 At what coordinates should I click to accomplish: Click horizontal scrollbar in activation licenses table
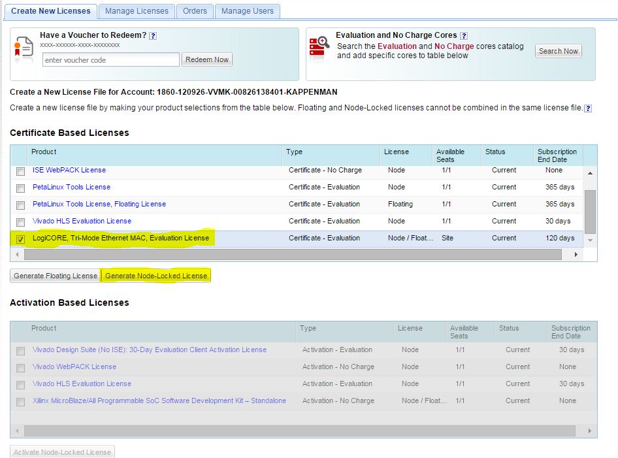tap(300, 431)
